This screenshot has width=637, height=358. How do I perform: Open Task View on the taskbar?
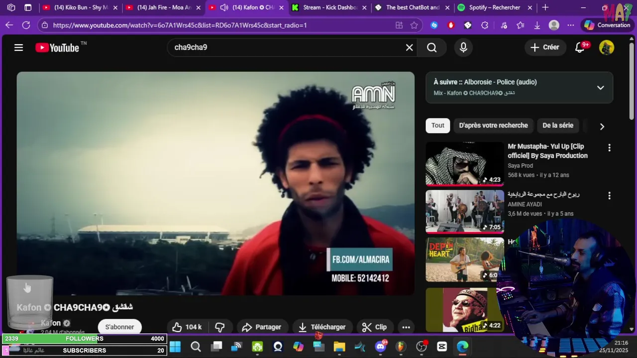tap(216, 347)
